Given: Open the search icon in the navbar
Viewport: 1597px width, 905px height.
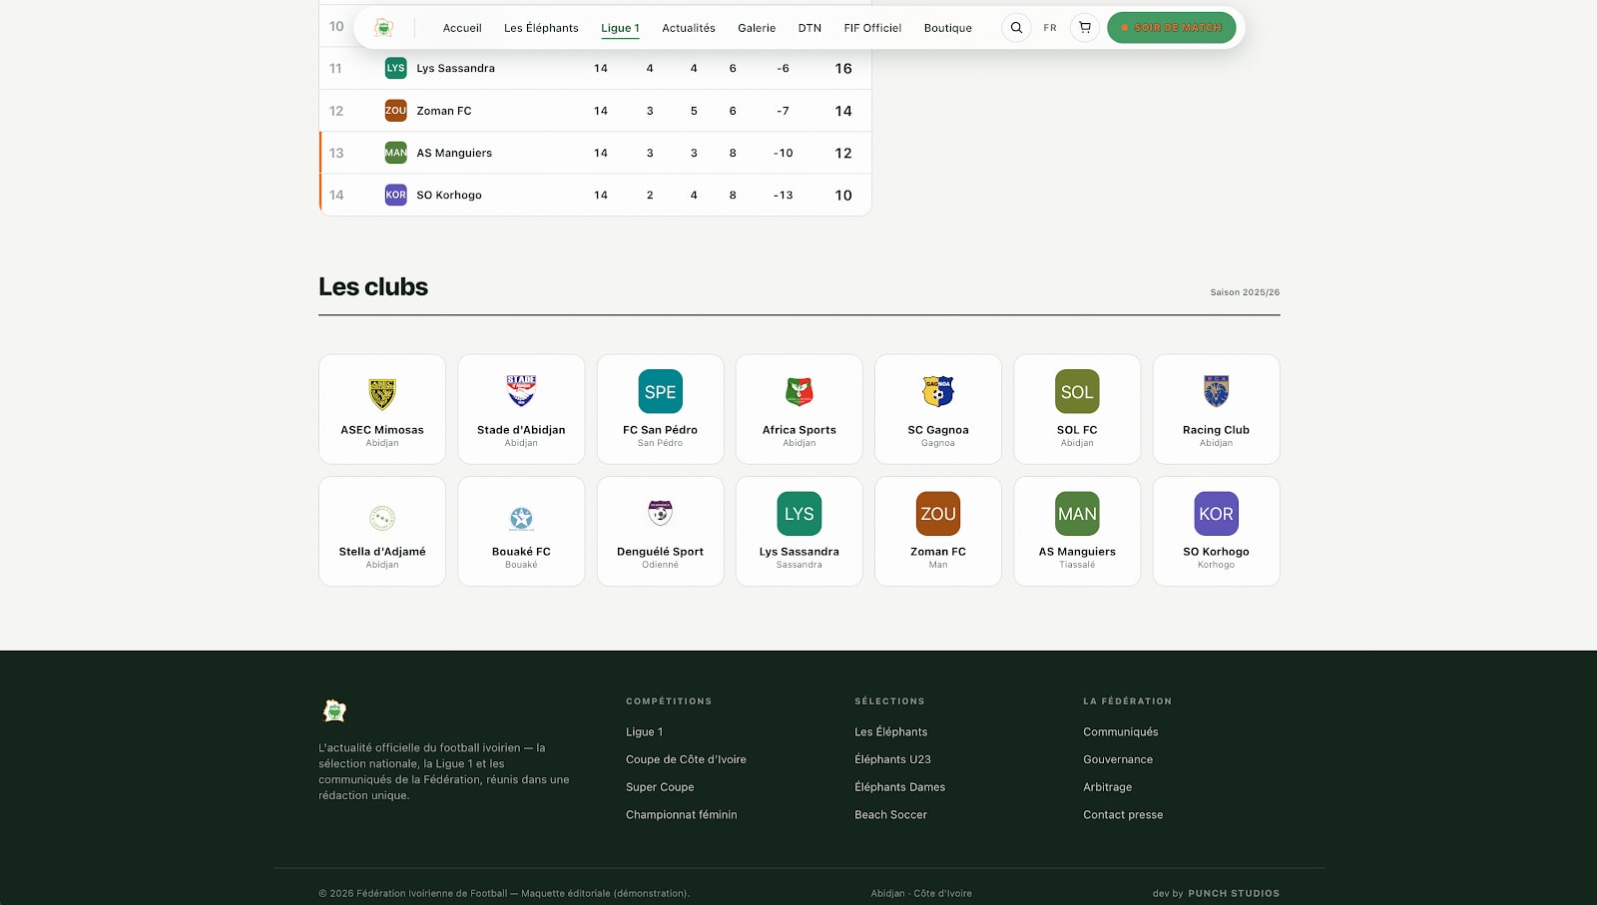Looking at the screenshot, I should [x=1016, y=28].
